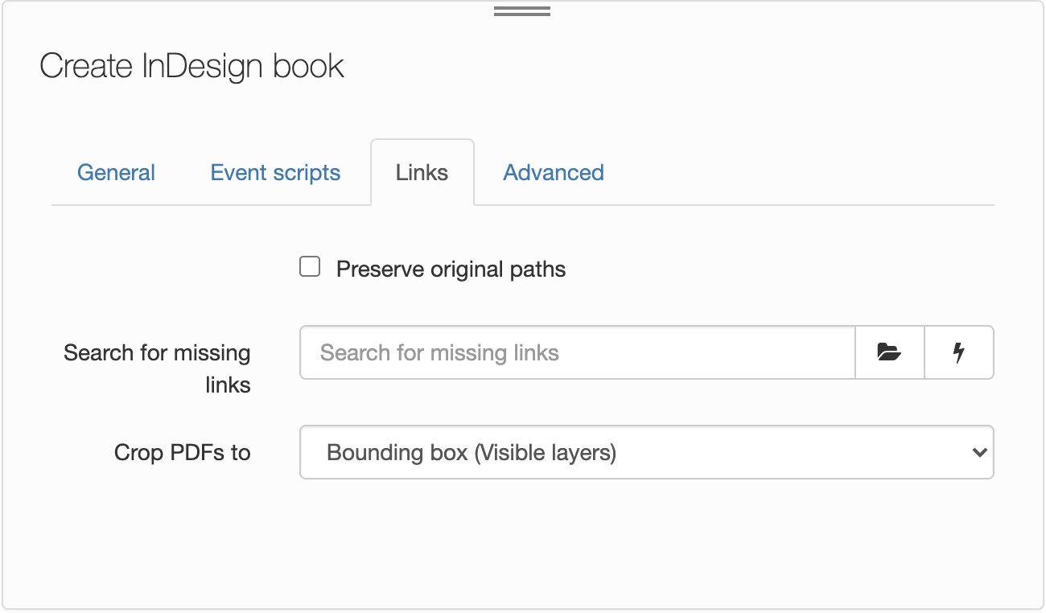Focus the Search for missing links field
Image resolution: width=1046 pixels, height=613 pixels.
pos(577,352)
